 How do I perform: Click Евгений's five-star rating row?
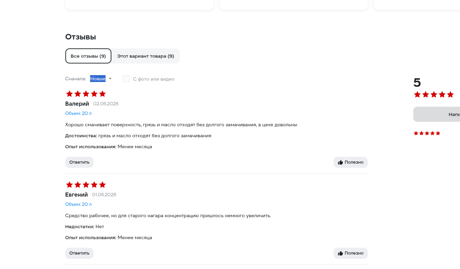pos(86,185)
